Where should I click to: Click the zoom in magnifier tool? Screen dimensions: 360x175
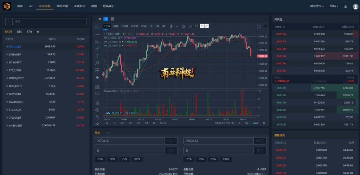(x=97, y=93)
